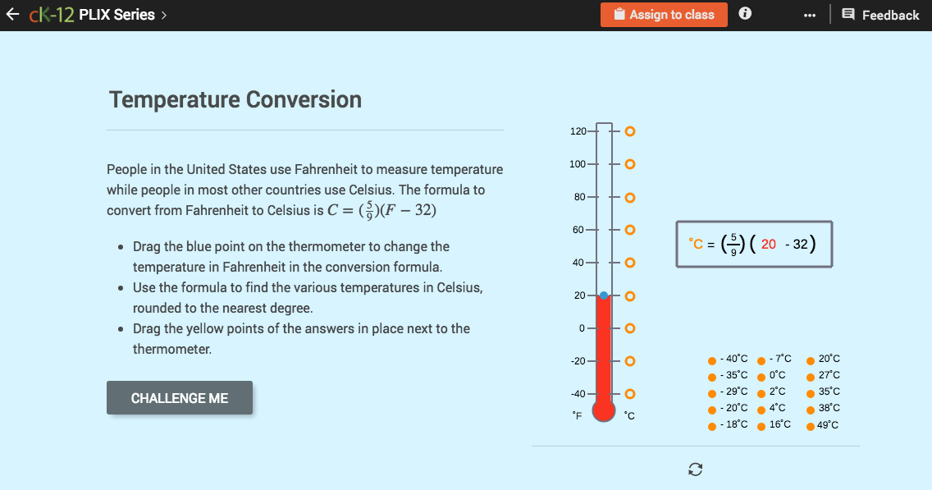
Task: Click the reset simulation refresh icon
Action: (695, 469)
